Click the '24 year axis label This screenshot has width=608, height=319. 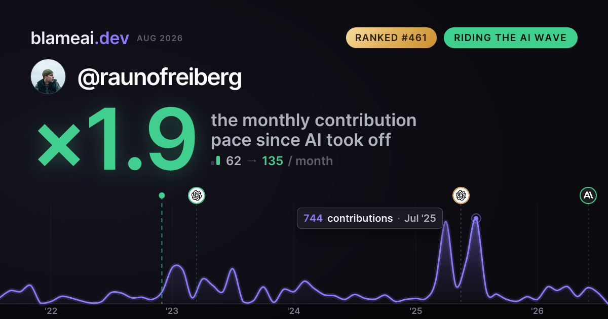tap(294, 310)
